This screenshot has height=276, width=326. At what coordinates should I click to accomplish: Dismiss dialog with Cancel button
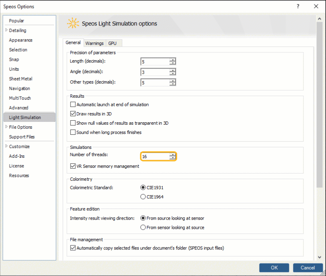click(x=308, y=268)
